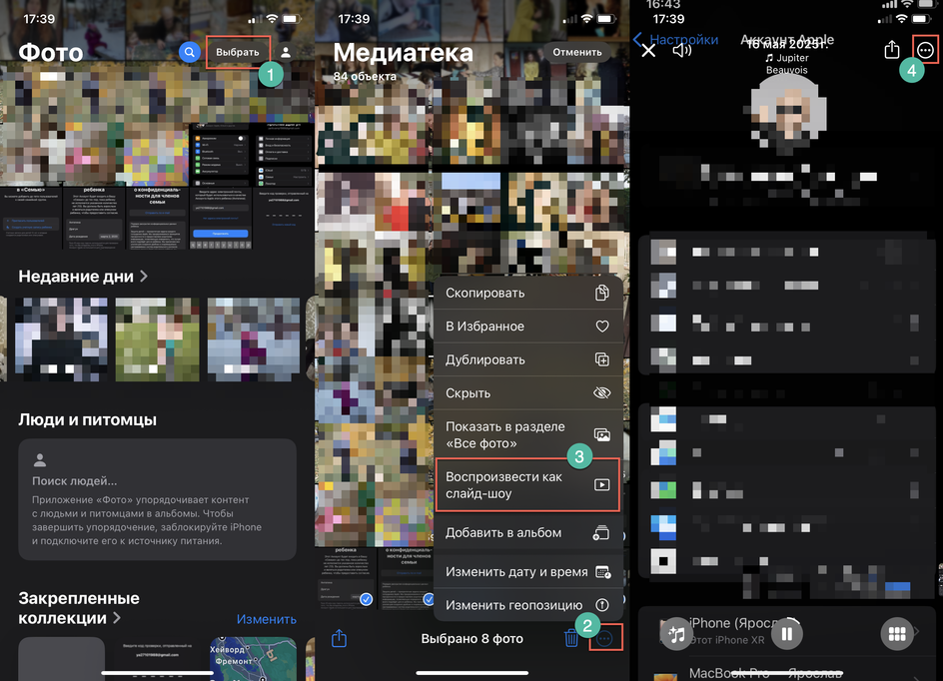Tap the share icon in slideshow header
This screenshot has width=943, height=681.
click(892, 49)
